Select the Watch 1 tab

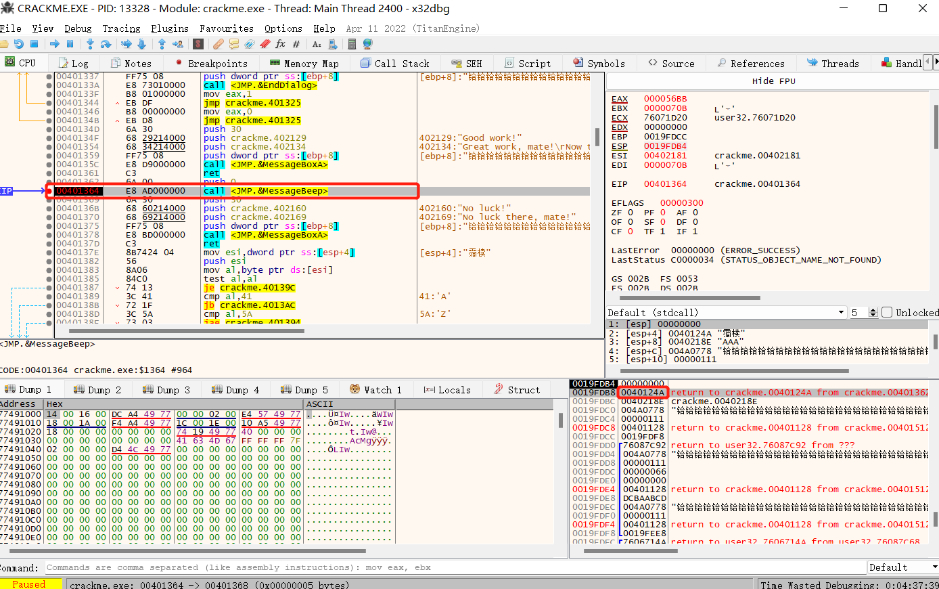[376, 389]
